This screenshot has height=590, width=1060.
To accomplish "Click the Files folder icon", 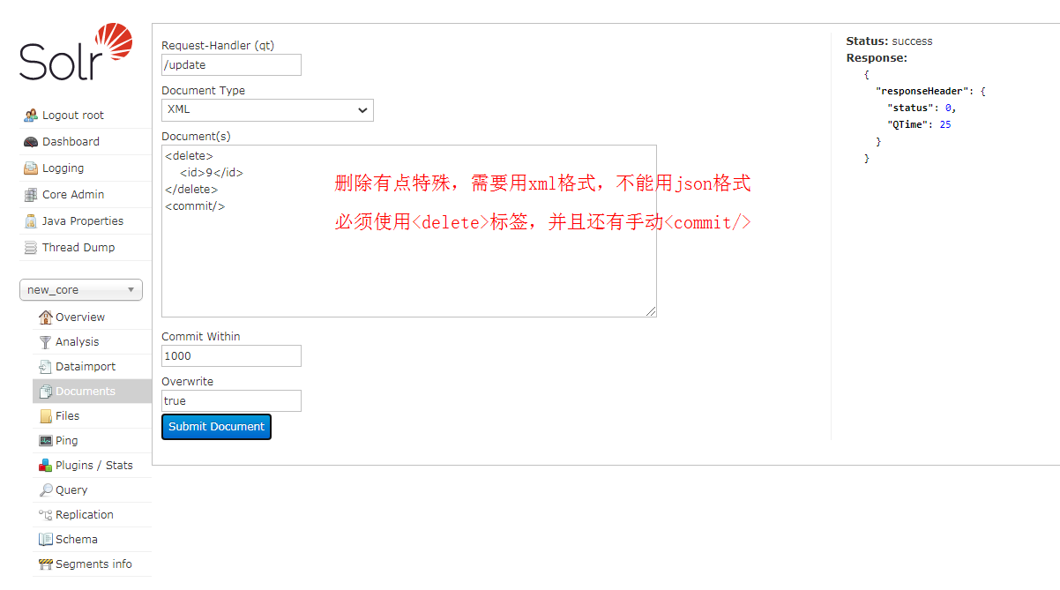I will click(46, 416).
